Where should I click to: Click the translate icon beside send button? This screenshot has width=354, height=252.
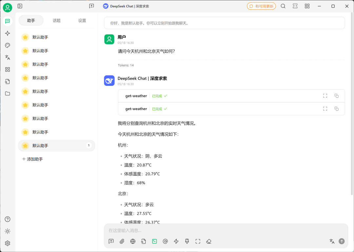pos(332,242)
